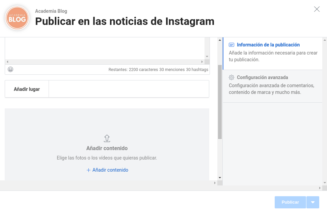Click the post information list icon
Viewport: 327px width, 209px height.
point(231,45)
